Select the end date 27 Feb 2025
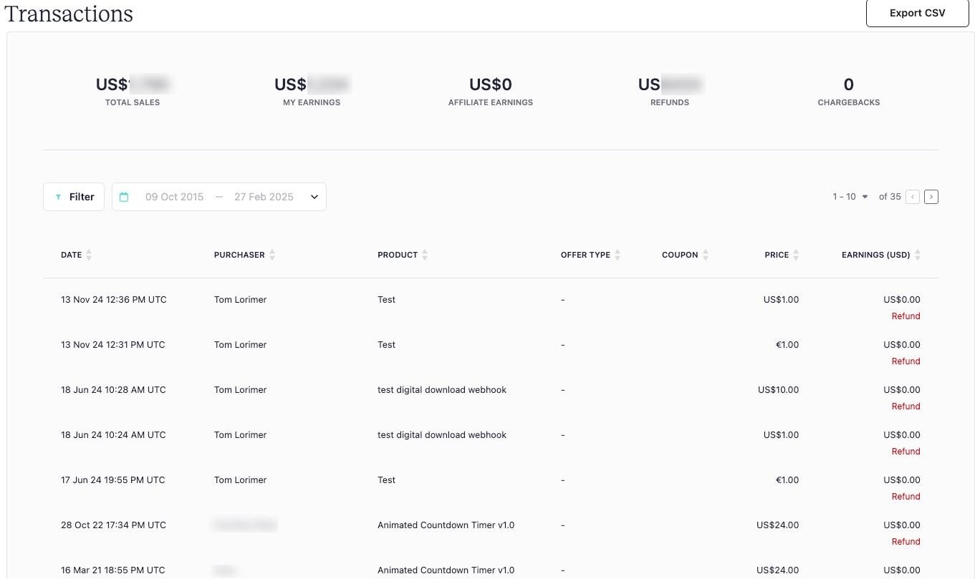This screenshot has height=579, width=975. click(264, 197)
